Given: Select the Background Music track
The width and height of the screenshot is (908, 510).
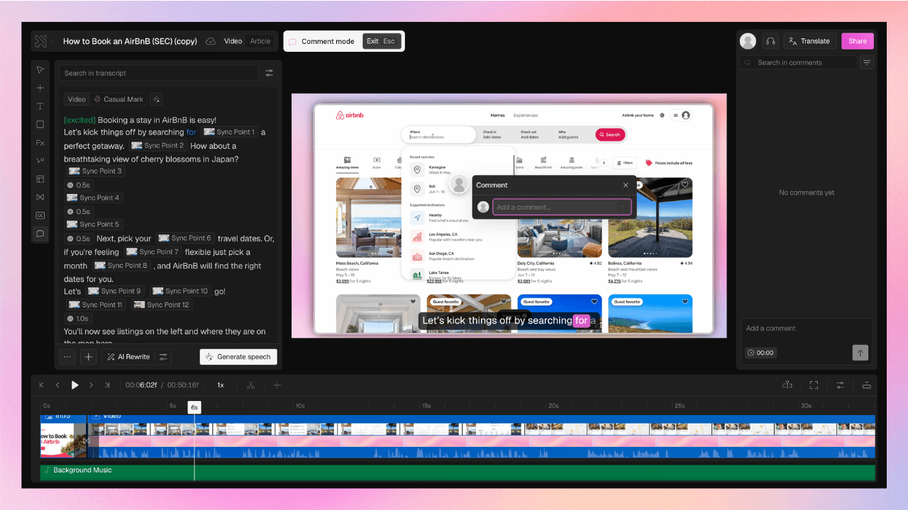Looking at the screenshot, I should [x=458, y=472].
